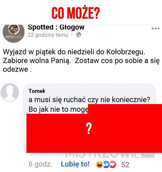Click the blue thumbs-up reaction icon
This screenshot has width=162, height=172.
click(106, 165)
